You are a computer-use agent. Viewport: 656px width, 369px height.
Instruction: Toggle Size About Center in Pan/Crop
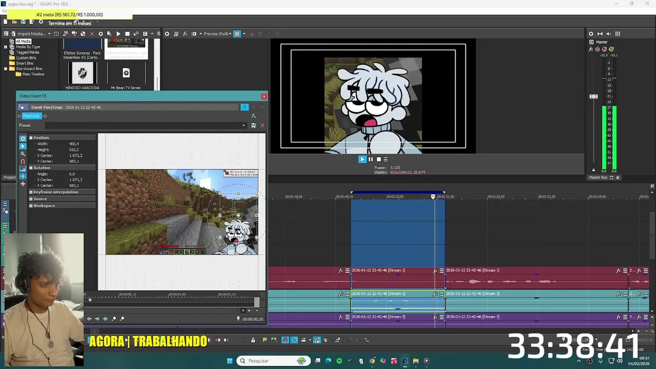click(x=23, y=176)
